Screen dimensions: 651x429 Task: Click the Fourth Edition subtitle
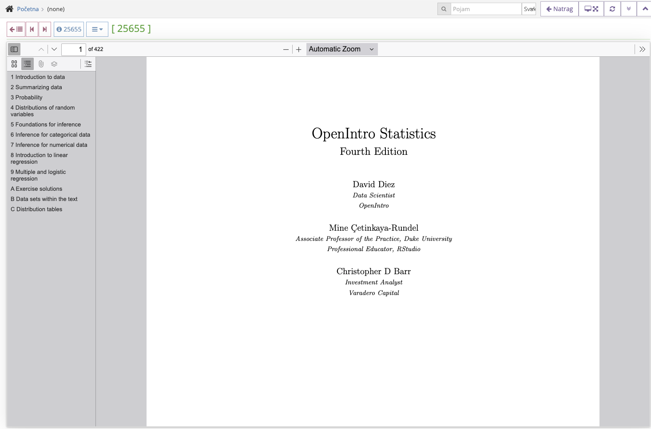[374, 152]
